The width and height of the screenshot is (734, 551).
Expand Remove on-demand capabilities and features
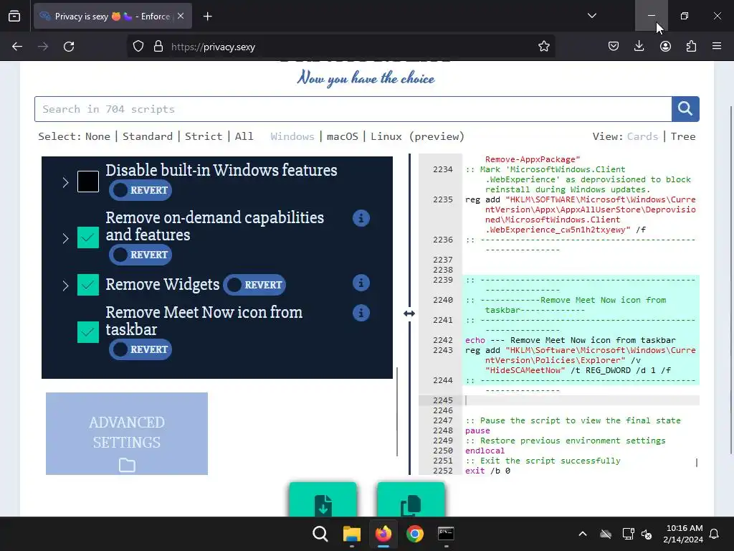[65, 238]
